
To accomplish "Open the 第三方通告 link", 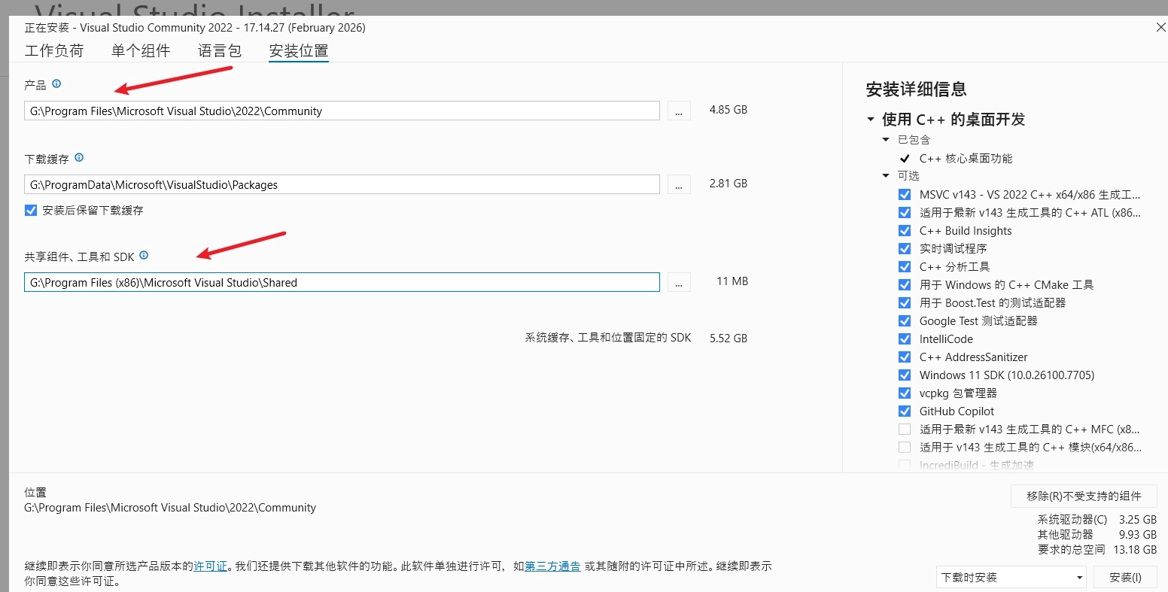I will (x=552, y=566).
